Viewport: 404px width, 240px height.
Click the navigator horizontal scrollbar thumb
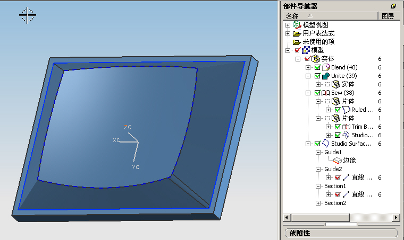tap(320, 217)
